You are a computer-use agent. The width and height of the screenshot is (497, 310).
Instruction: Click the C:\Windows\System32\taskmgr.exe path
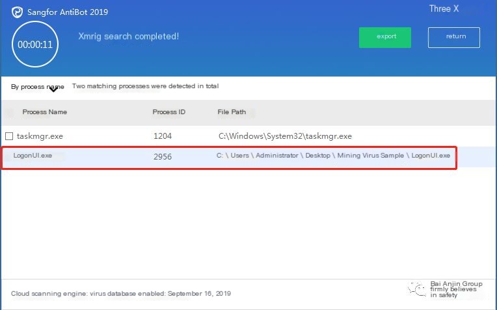pos(285,136)
